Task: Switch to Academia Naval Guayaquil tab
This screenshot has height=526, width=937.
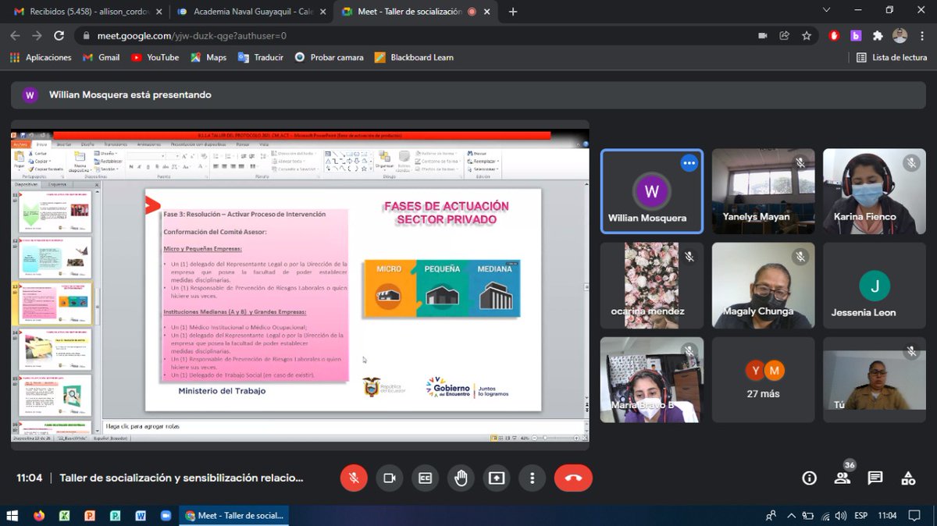Action: point(251,12)
